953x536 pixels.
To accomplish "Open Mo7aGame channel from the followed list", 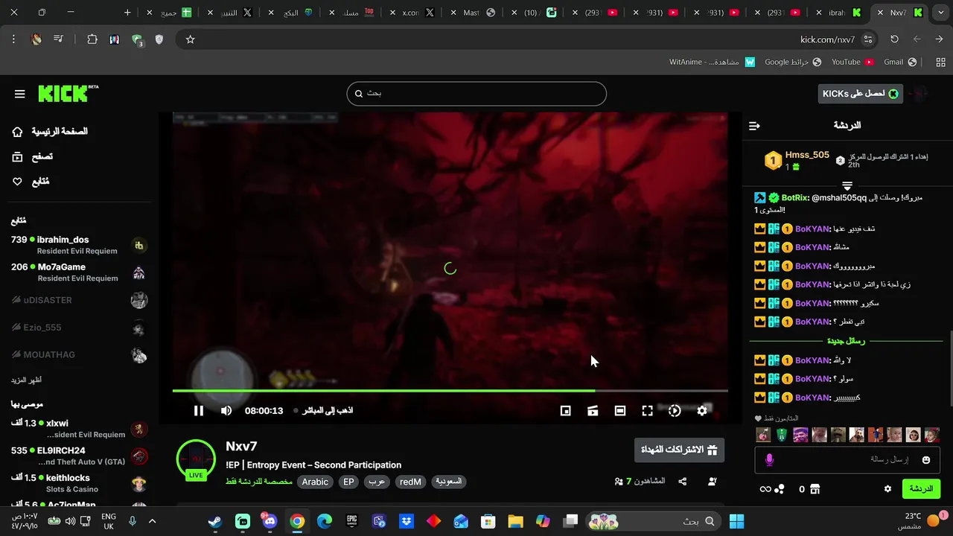I will point(78,272).
